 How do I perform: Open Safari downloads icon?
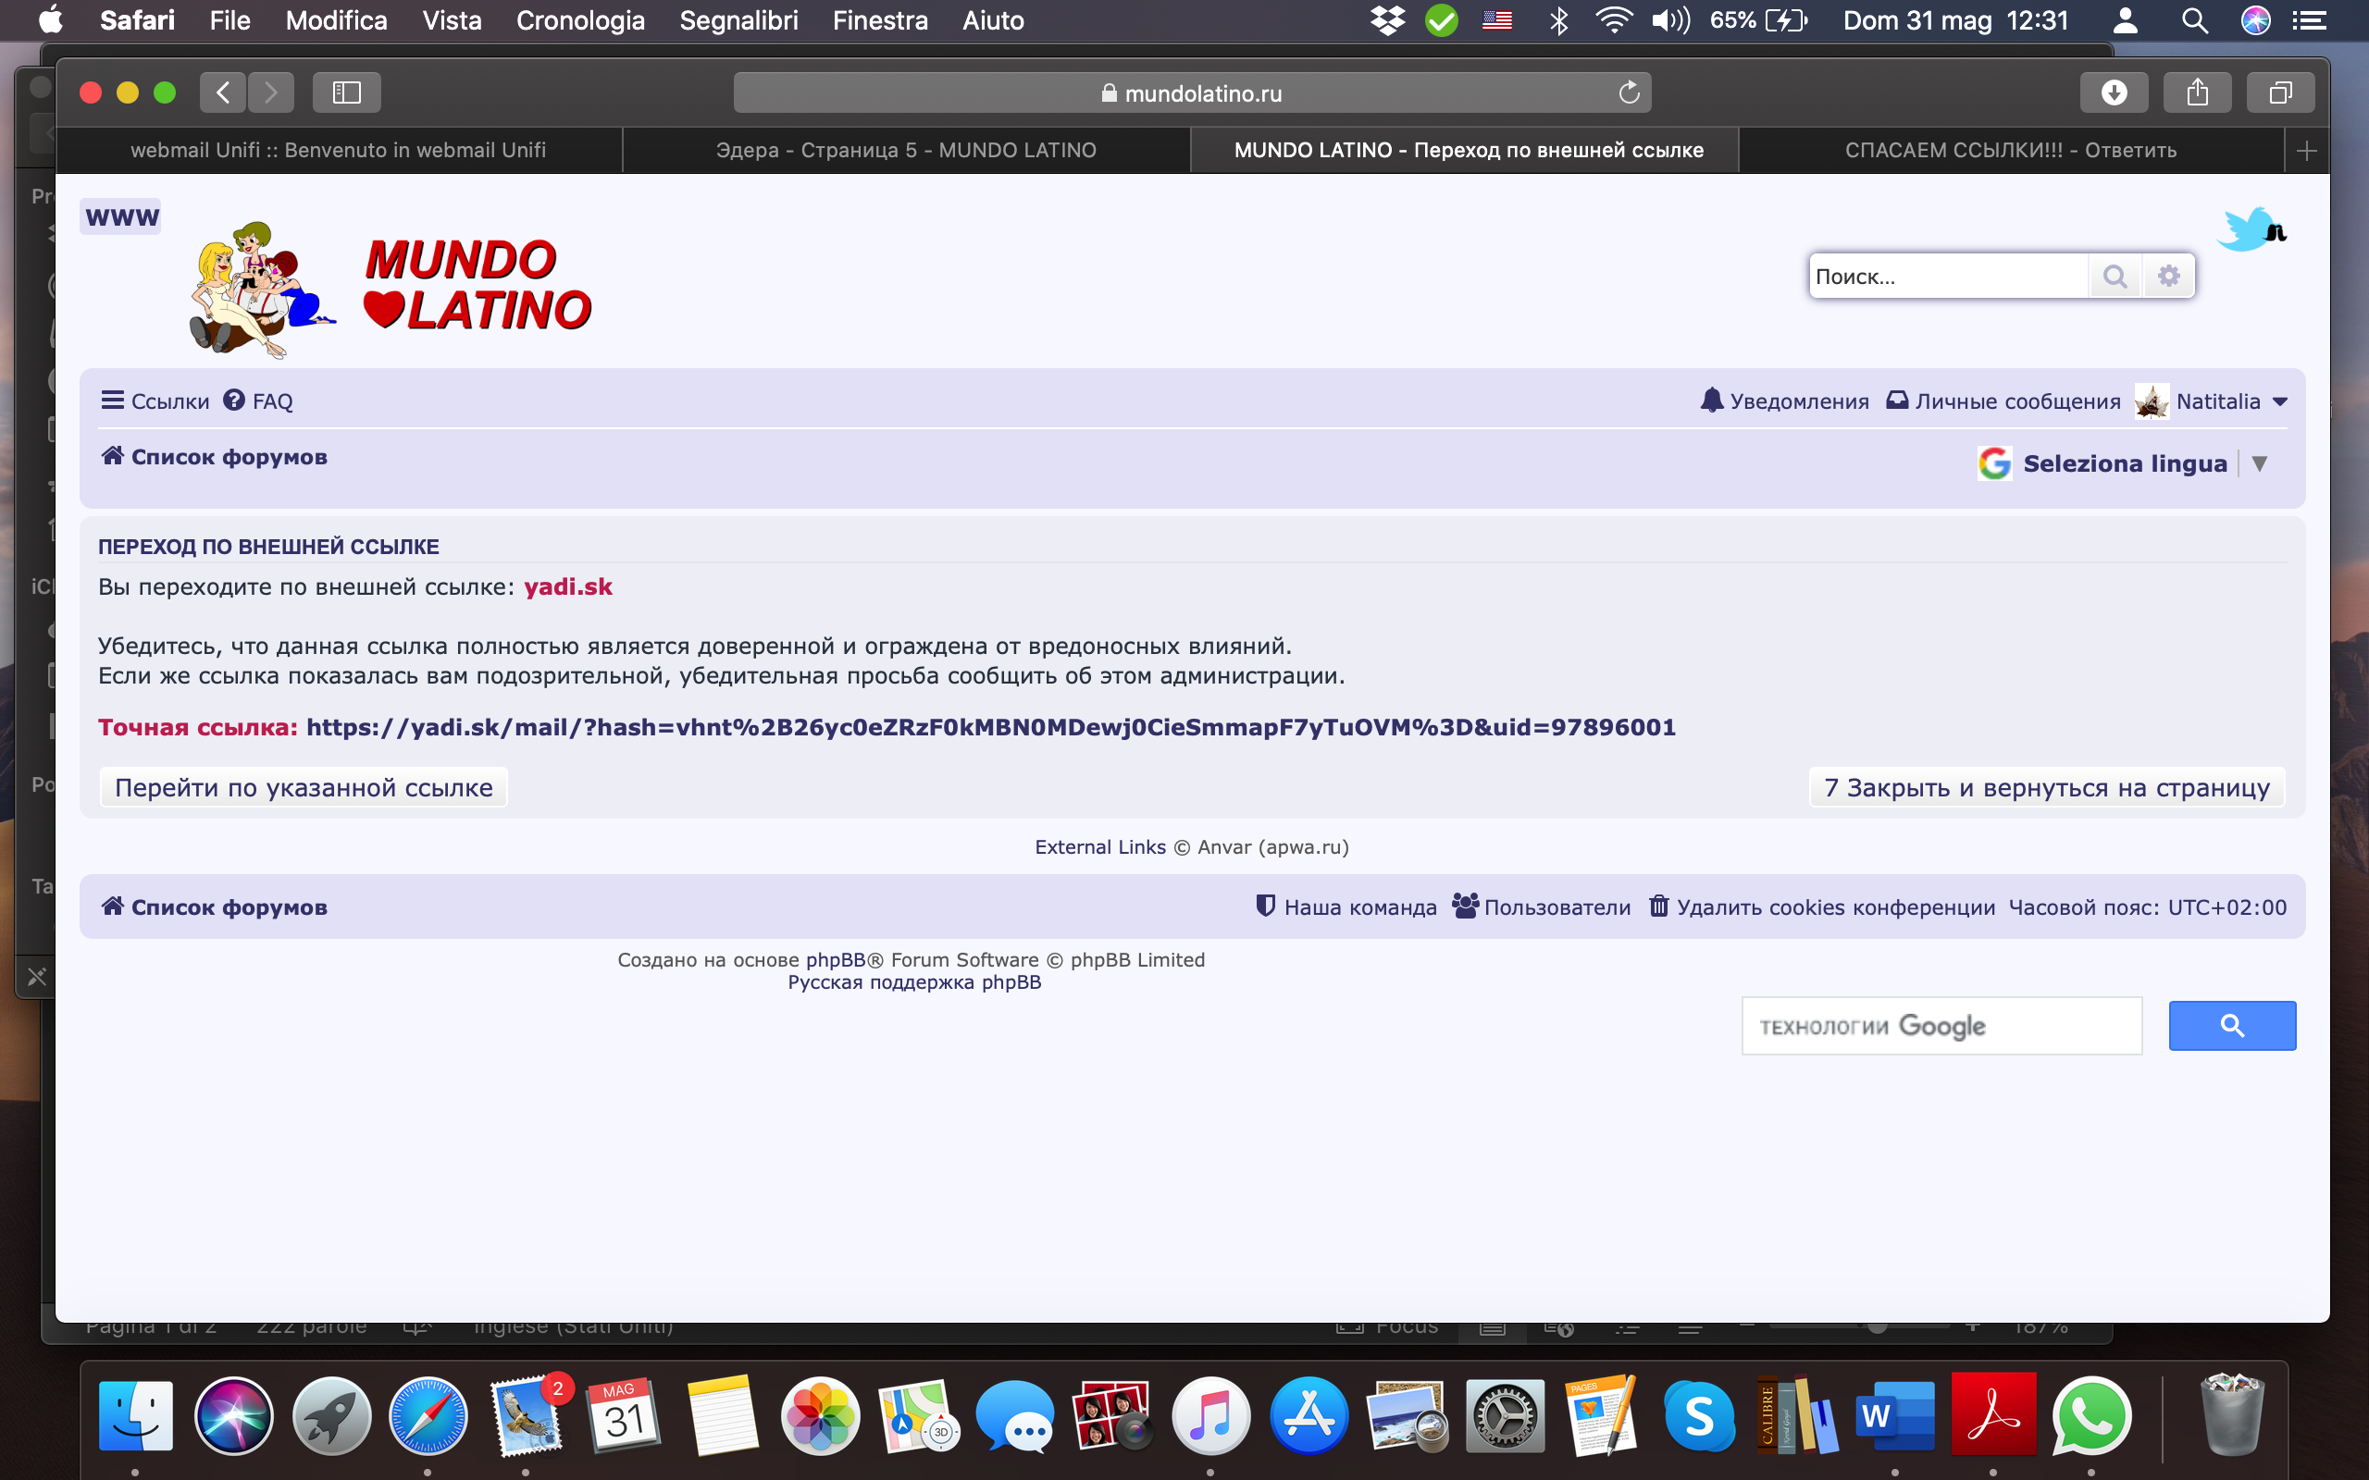point(2114,93)
